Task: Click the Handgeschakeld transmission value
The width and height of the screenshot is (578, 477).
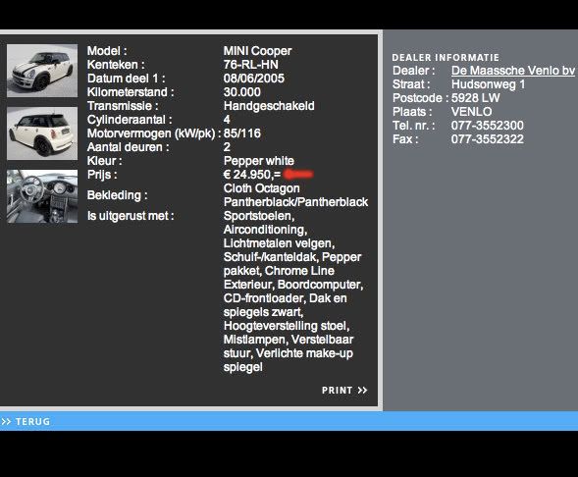Action: (x=269, y=106)
